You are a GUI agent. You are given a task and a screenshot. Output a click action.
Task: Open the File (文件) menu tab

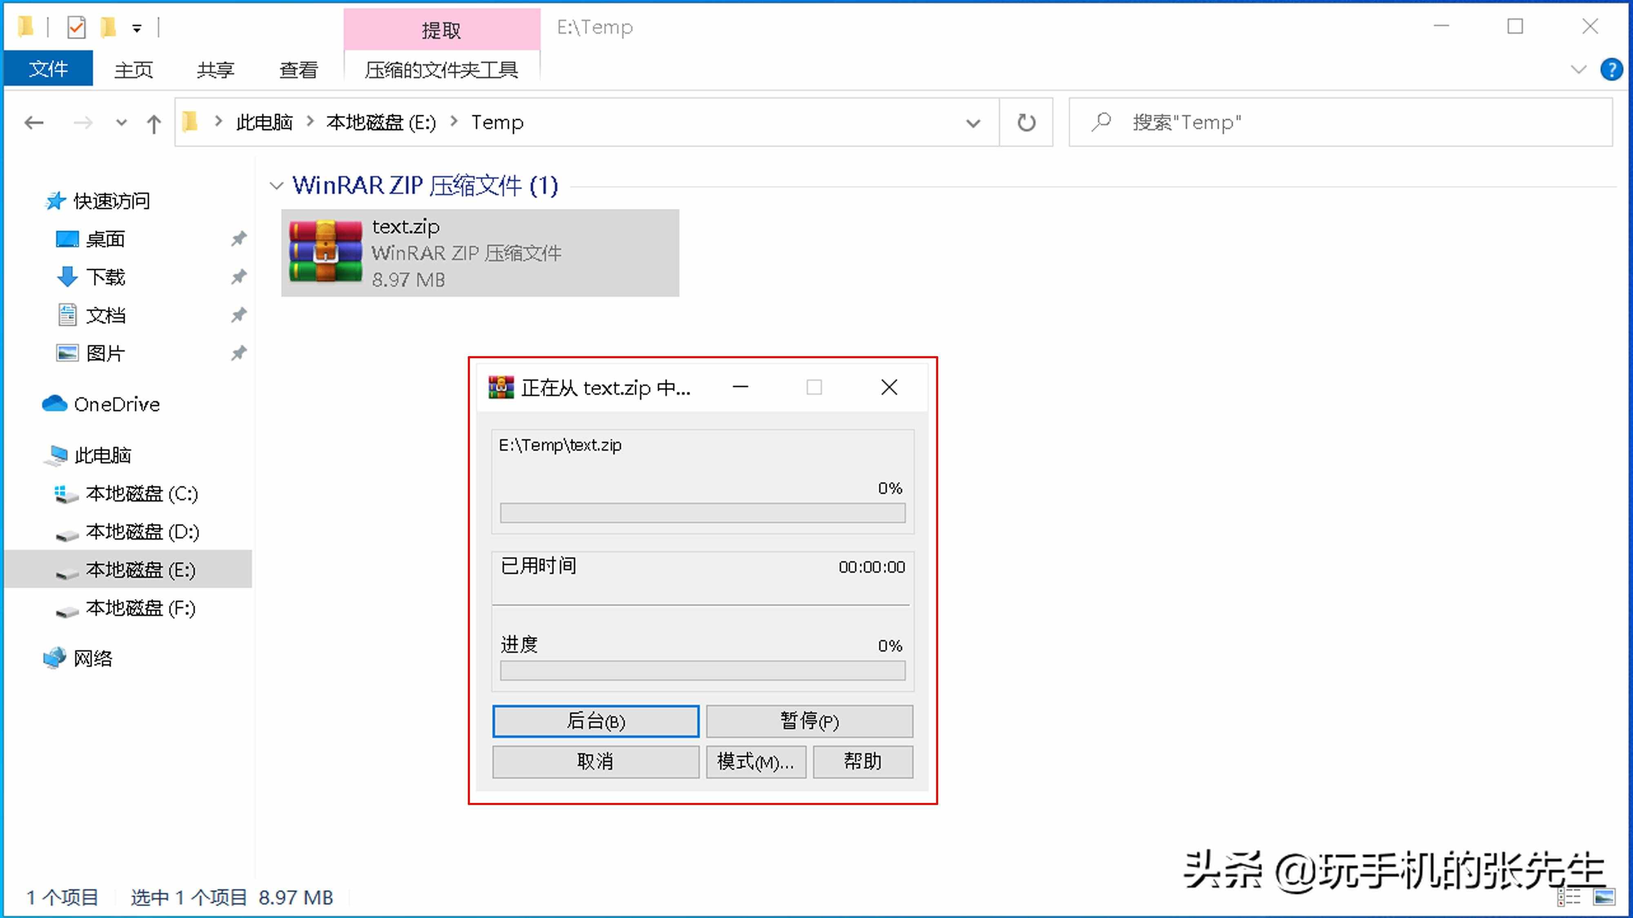point(48,69)
